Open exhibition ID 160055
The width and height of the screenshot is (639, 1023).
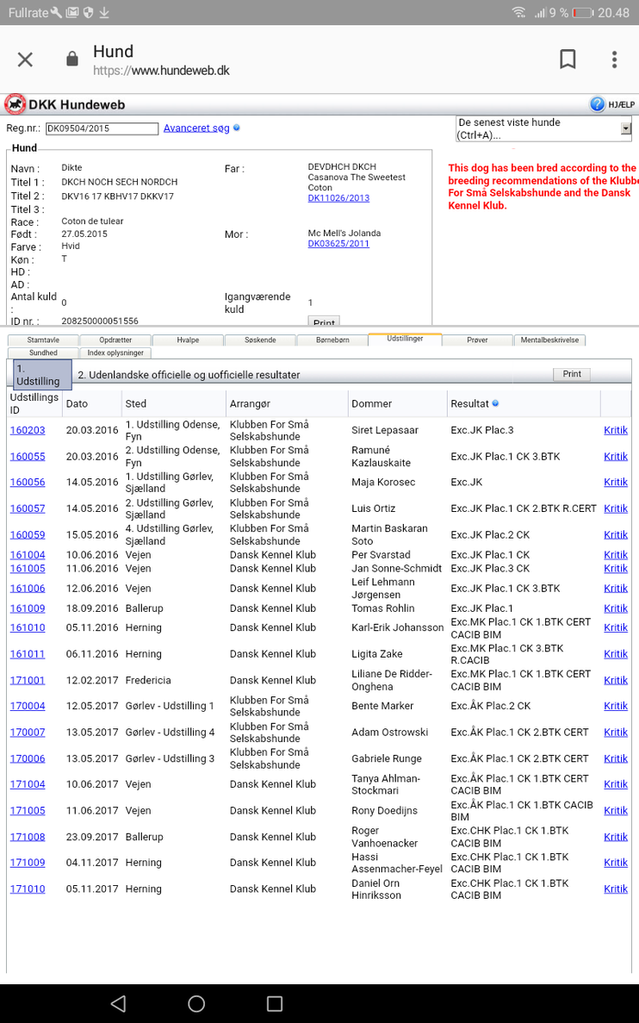[x=28, y=456]
